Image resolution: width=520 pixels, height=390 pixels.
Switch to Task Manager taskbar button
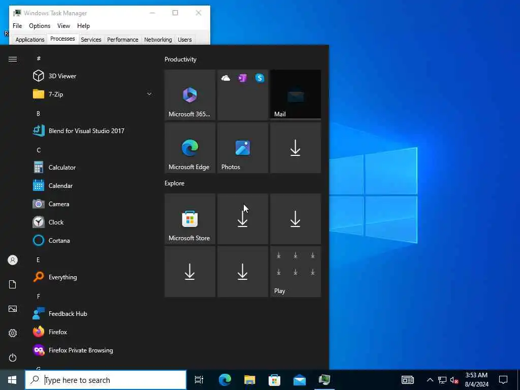[x=324, y=380]
